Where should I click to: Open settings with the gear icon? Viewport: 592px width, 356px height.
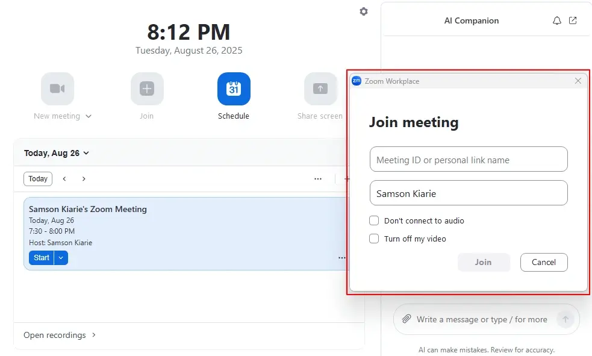(x=364, y=11)
